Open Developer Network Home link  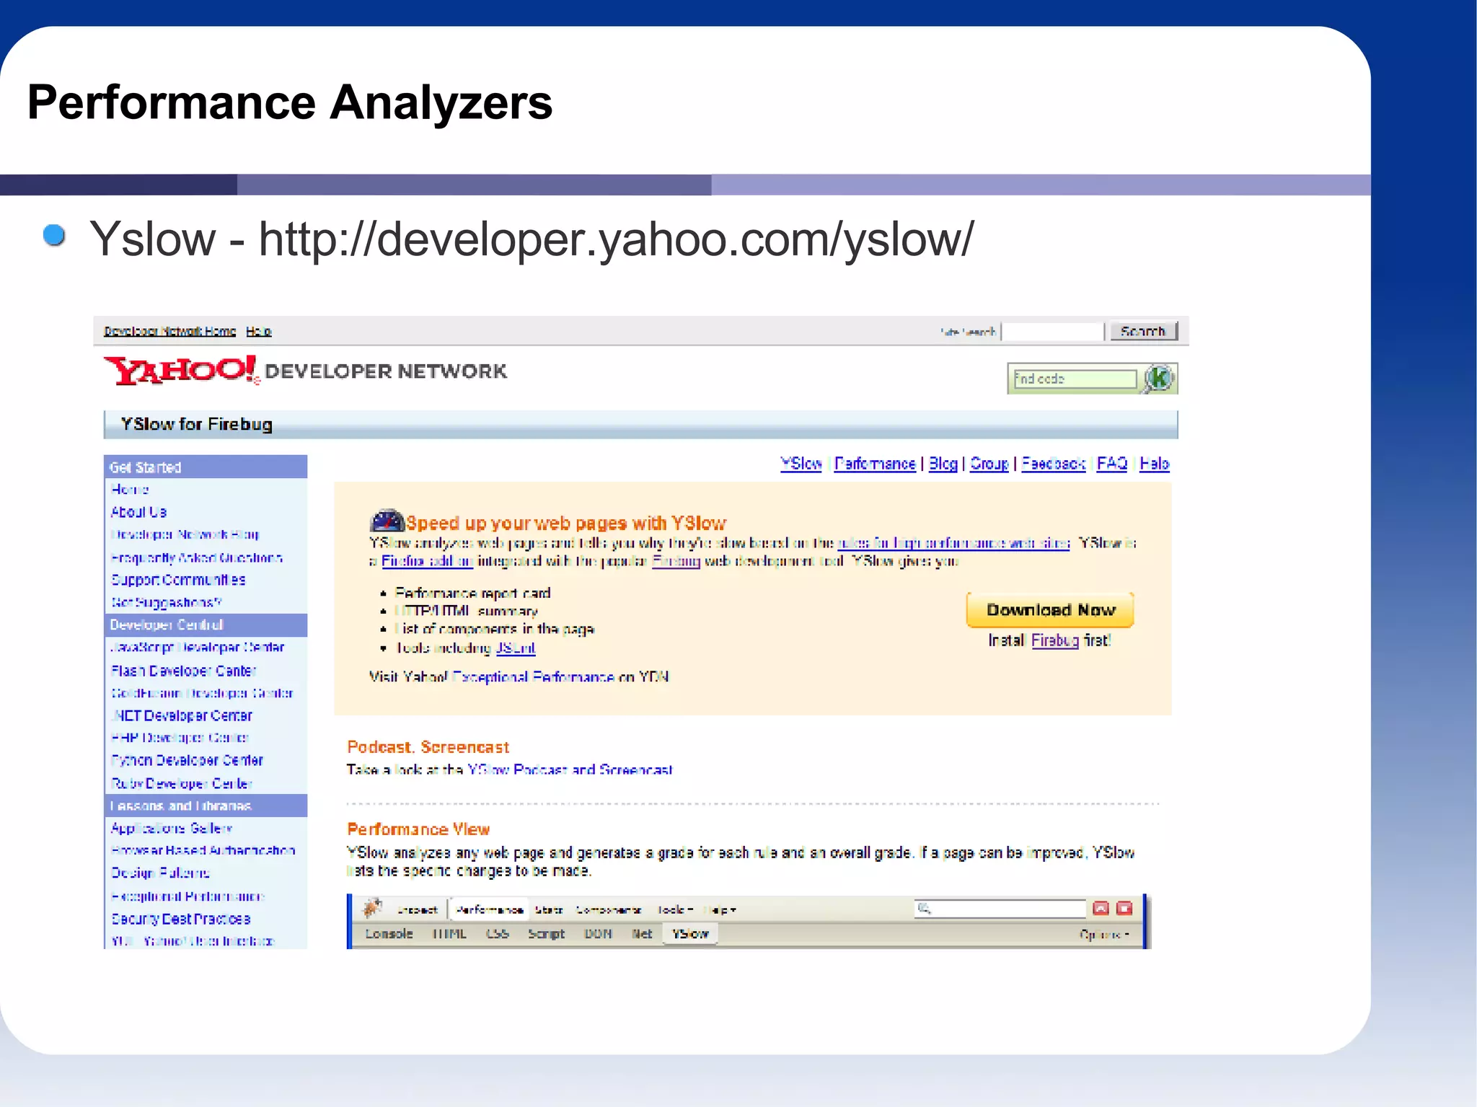[169, 331]
